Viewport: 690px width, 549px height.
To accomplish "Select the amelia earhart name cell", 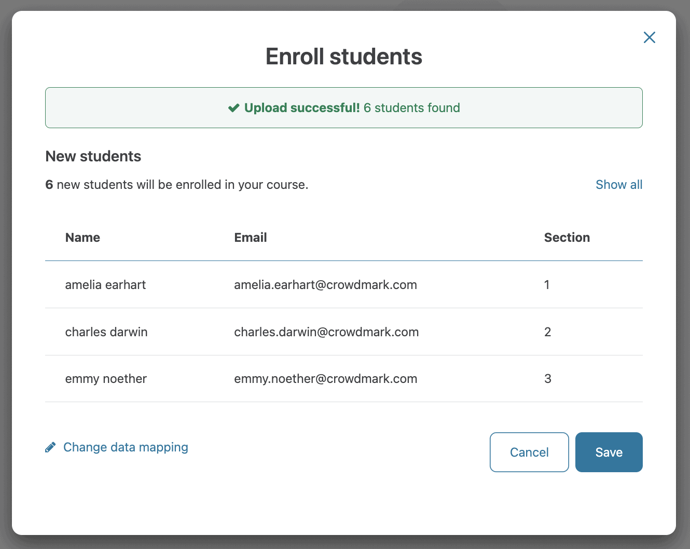I will pos(105,285).
